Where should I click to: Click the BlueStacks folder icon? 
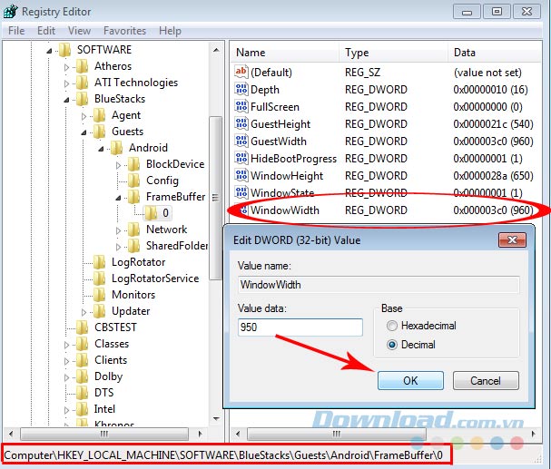[x=83, y=99]
